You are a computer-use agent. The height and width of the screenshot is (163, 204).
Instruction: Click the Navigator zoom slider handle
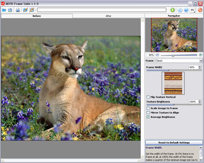173,56
